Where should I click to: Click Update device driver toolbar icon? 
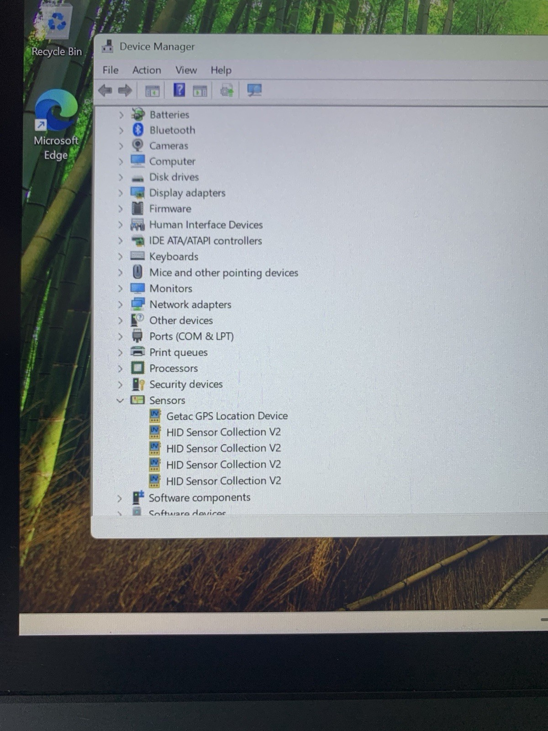(x=227, y=90)
